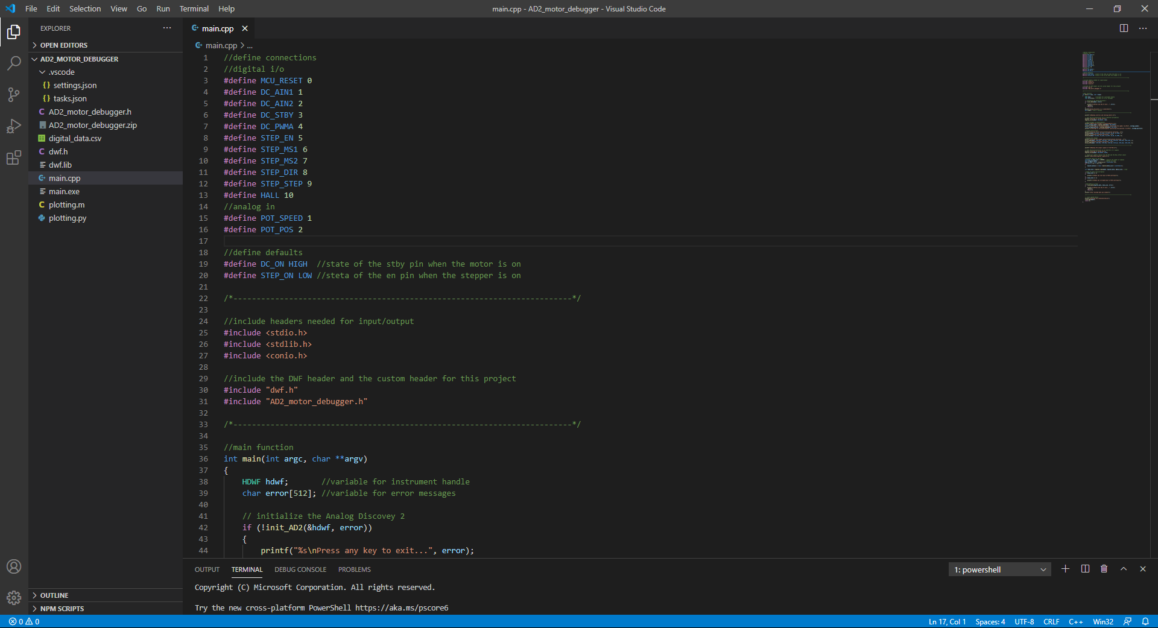Open the Search view icon
Image resolution: width=1158 pixels, height=628 pixels.
(14, 63)
